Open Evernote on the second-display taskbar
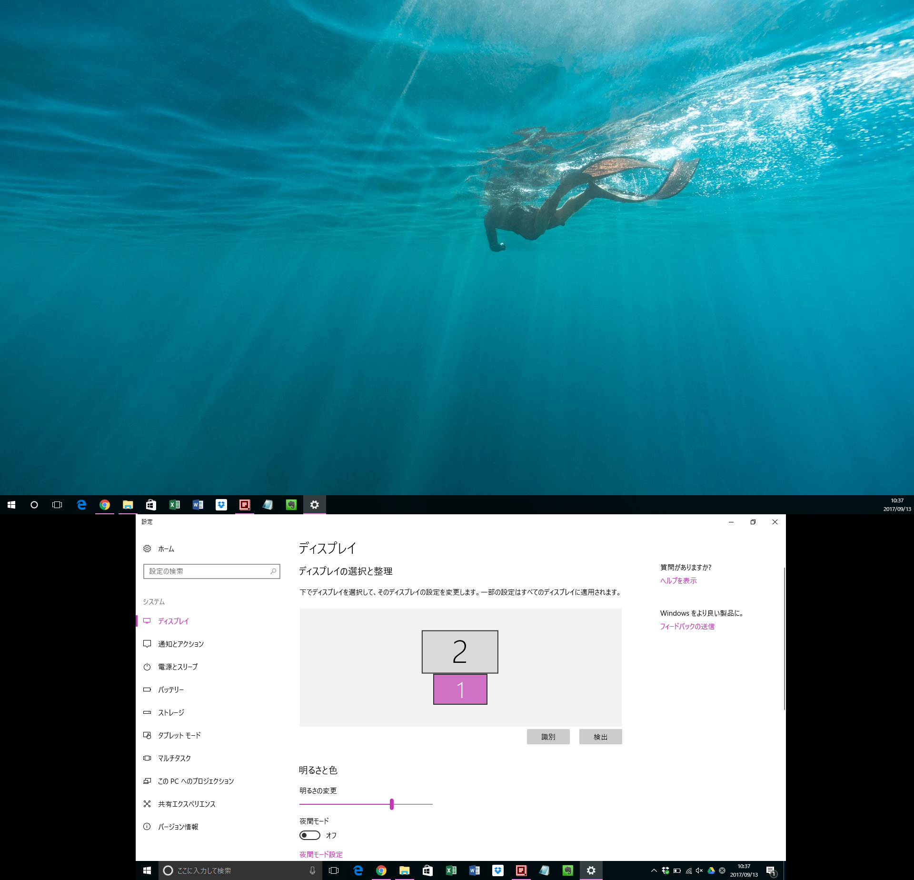The width and height of the screenshot is (914, 880). (x=291, y=505)
